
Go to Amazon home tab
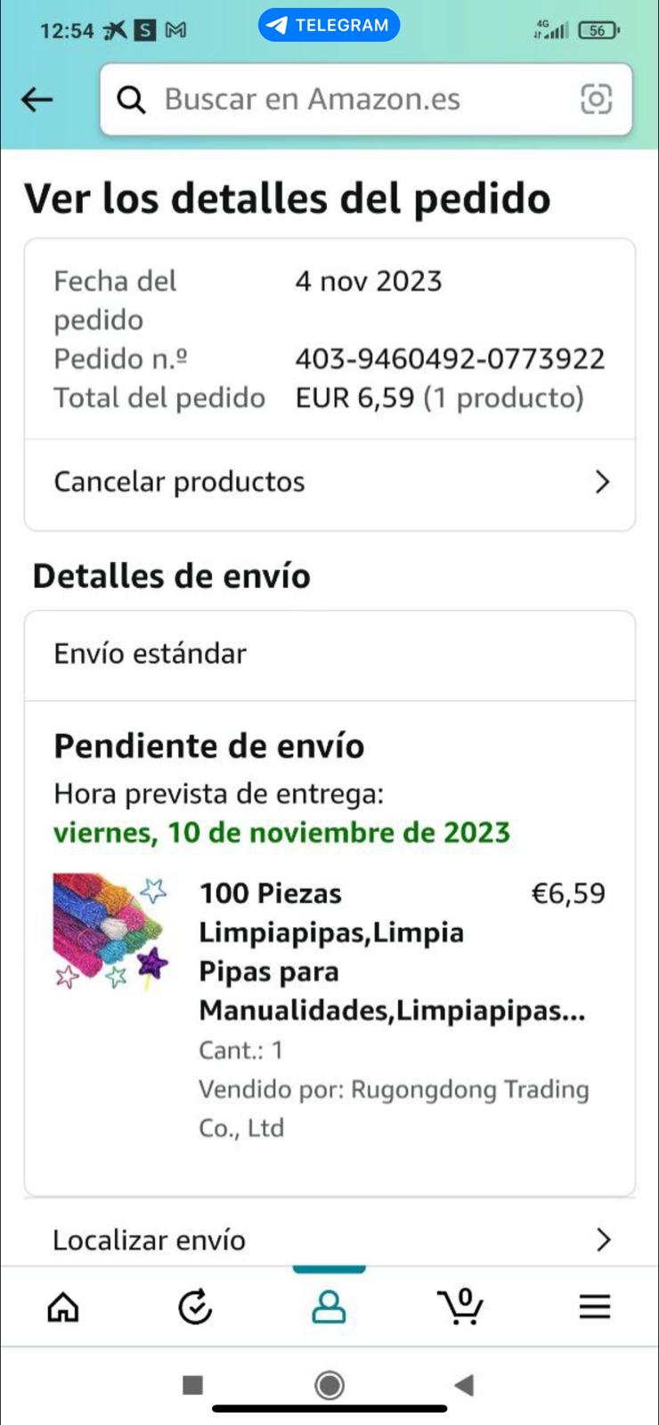tap(63, 1307)
